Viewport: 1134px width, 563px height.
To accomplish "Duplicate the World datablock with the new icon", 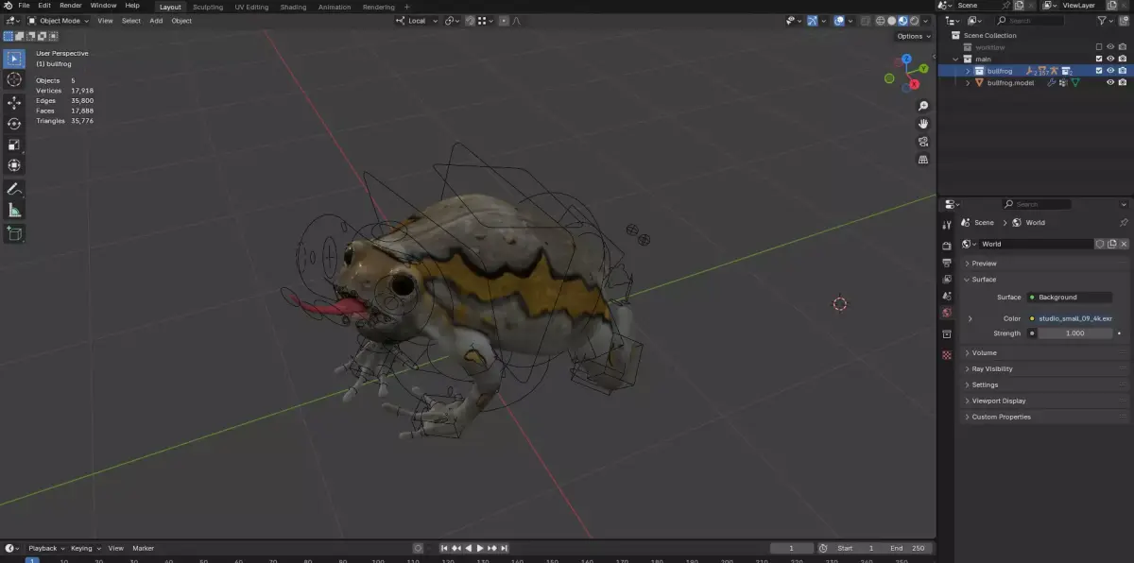I will [1112, 244].
